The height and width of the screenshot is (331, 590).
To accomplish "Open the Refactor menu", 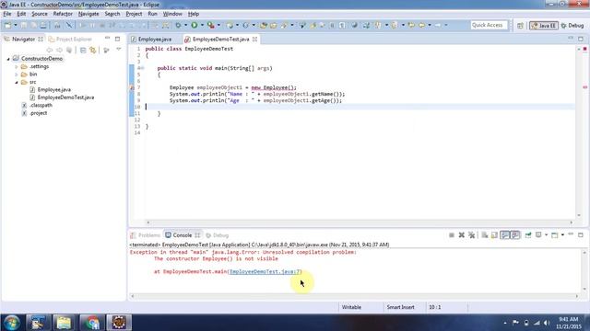I will pyautogui.click(x=63, y=14).
